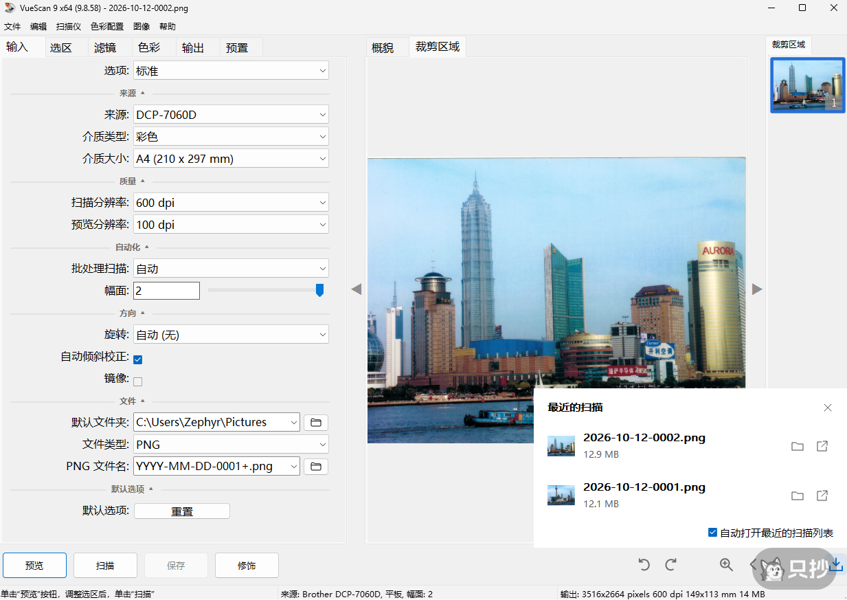Screen dimensions: 847x600
Task: Open the 扫描分辨率 dropdown at 600 dpi
Action: (x=231, y=203)
